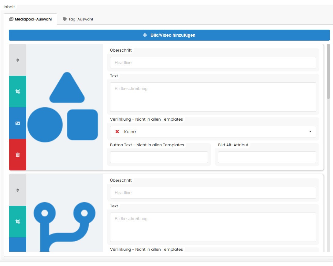
Task: Click the plus icon in add button
Action: pyautogui.click(x=145, y=35)
